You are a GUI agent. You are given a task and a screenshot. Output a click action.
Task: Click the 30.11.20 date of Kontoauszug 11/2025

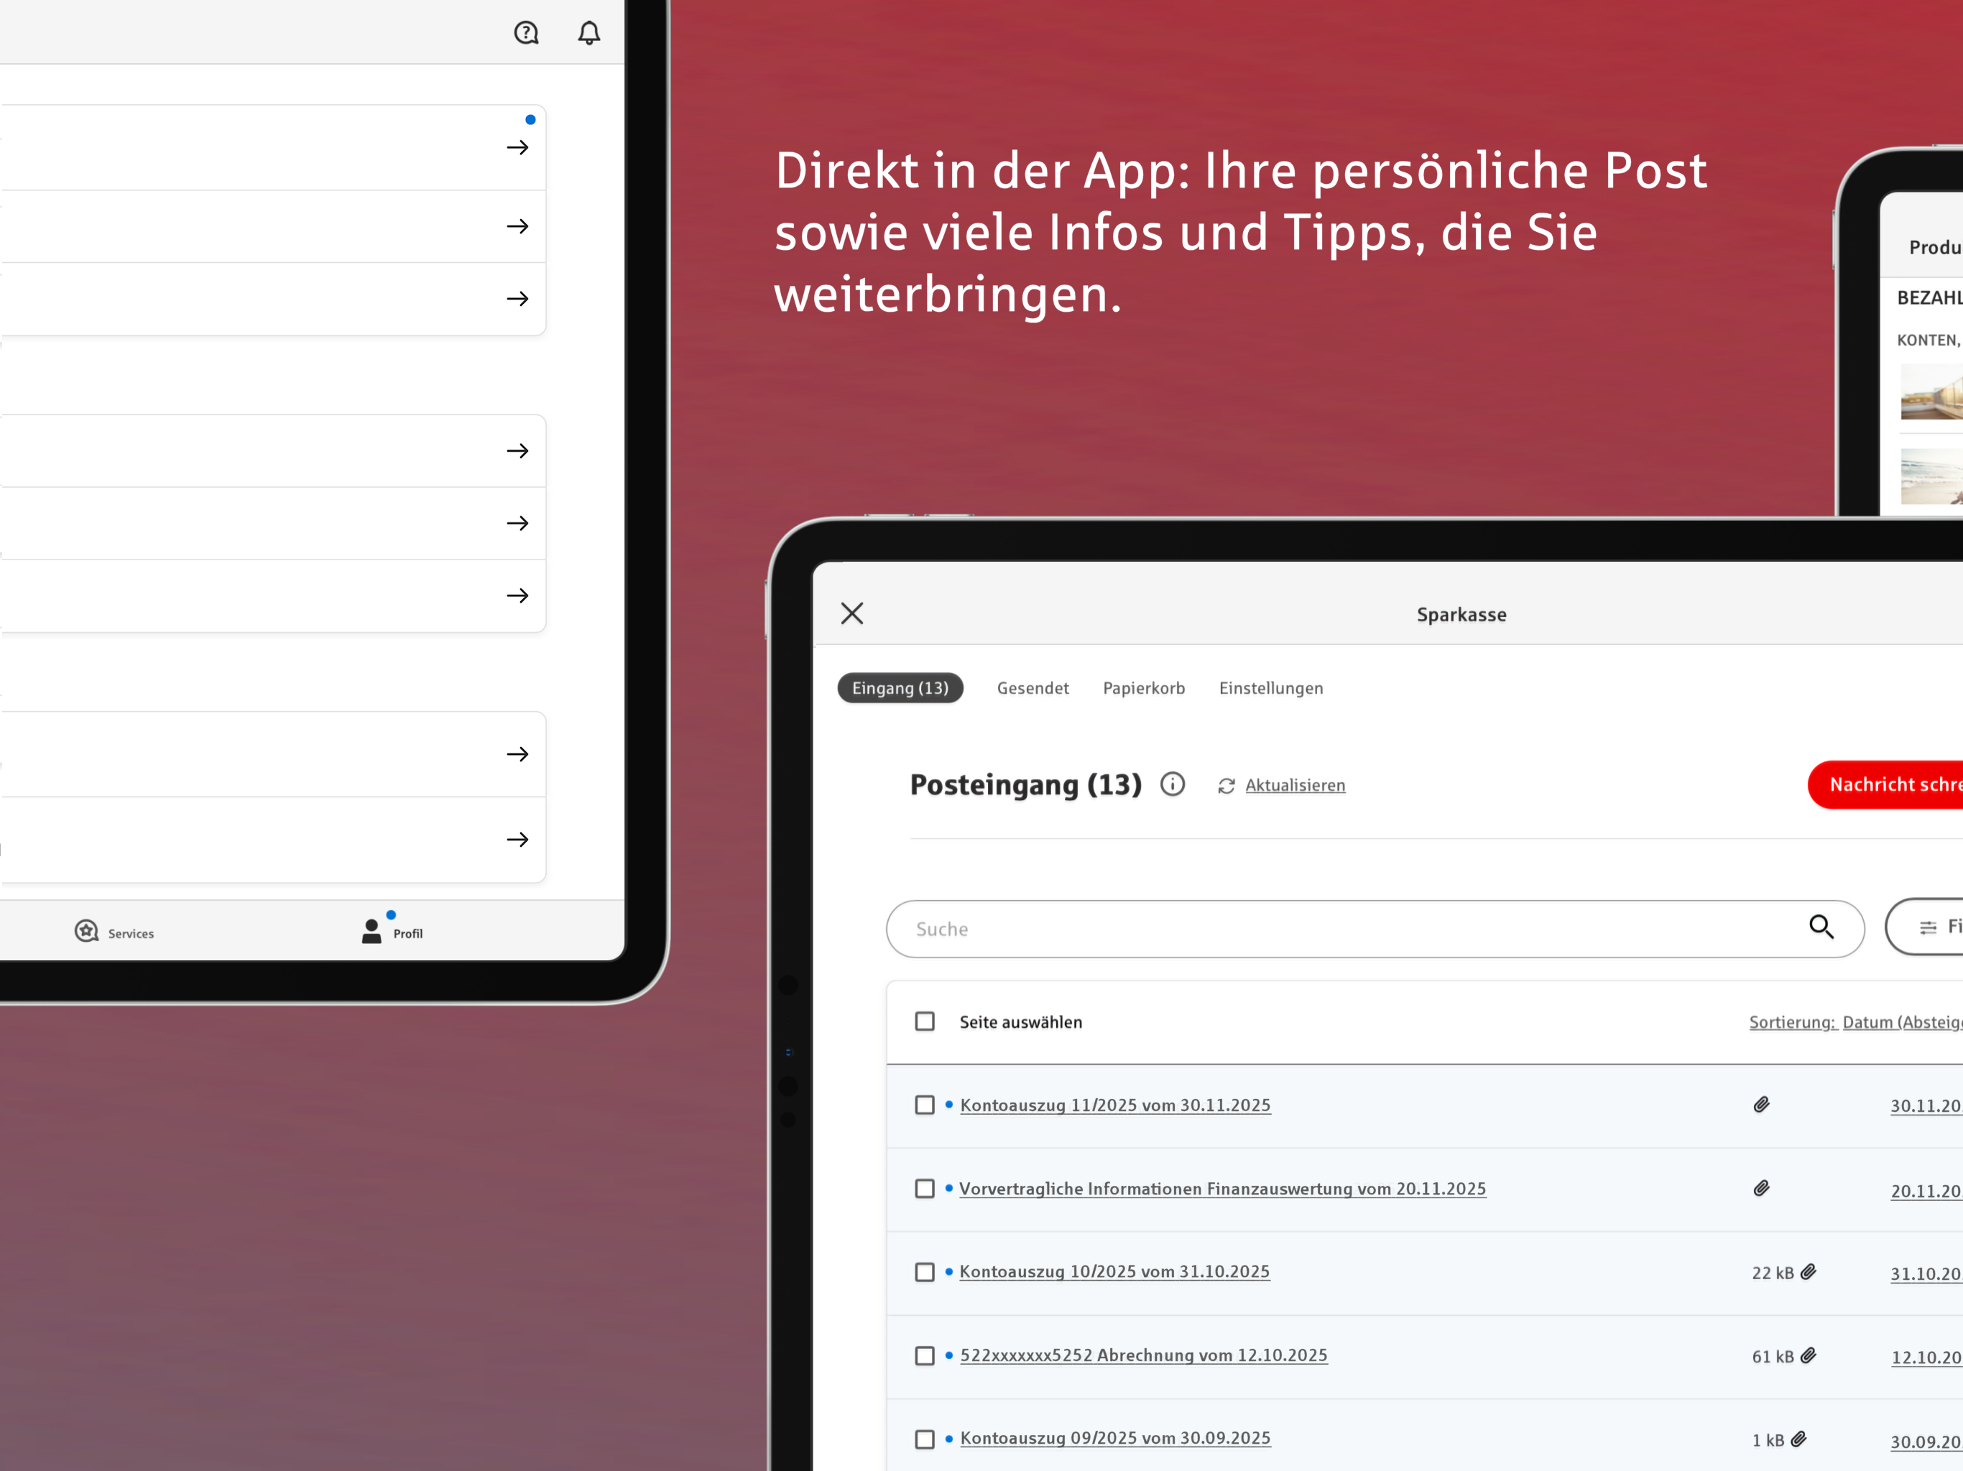(1926, 1106)
